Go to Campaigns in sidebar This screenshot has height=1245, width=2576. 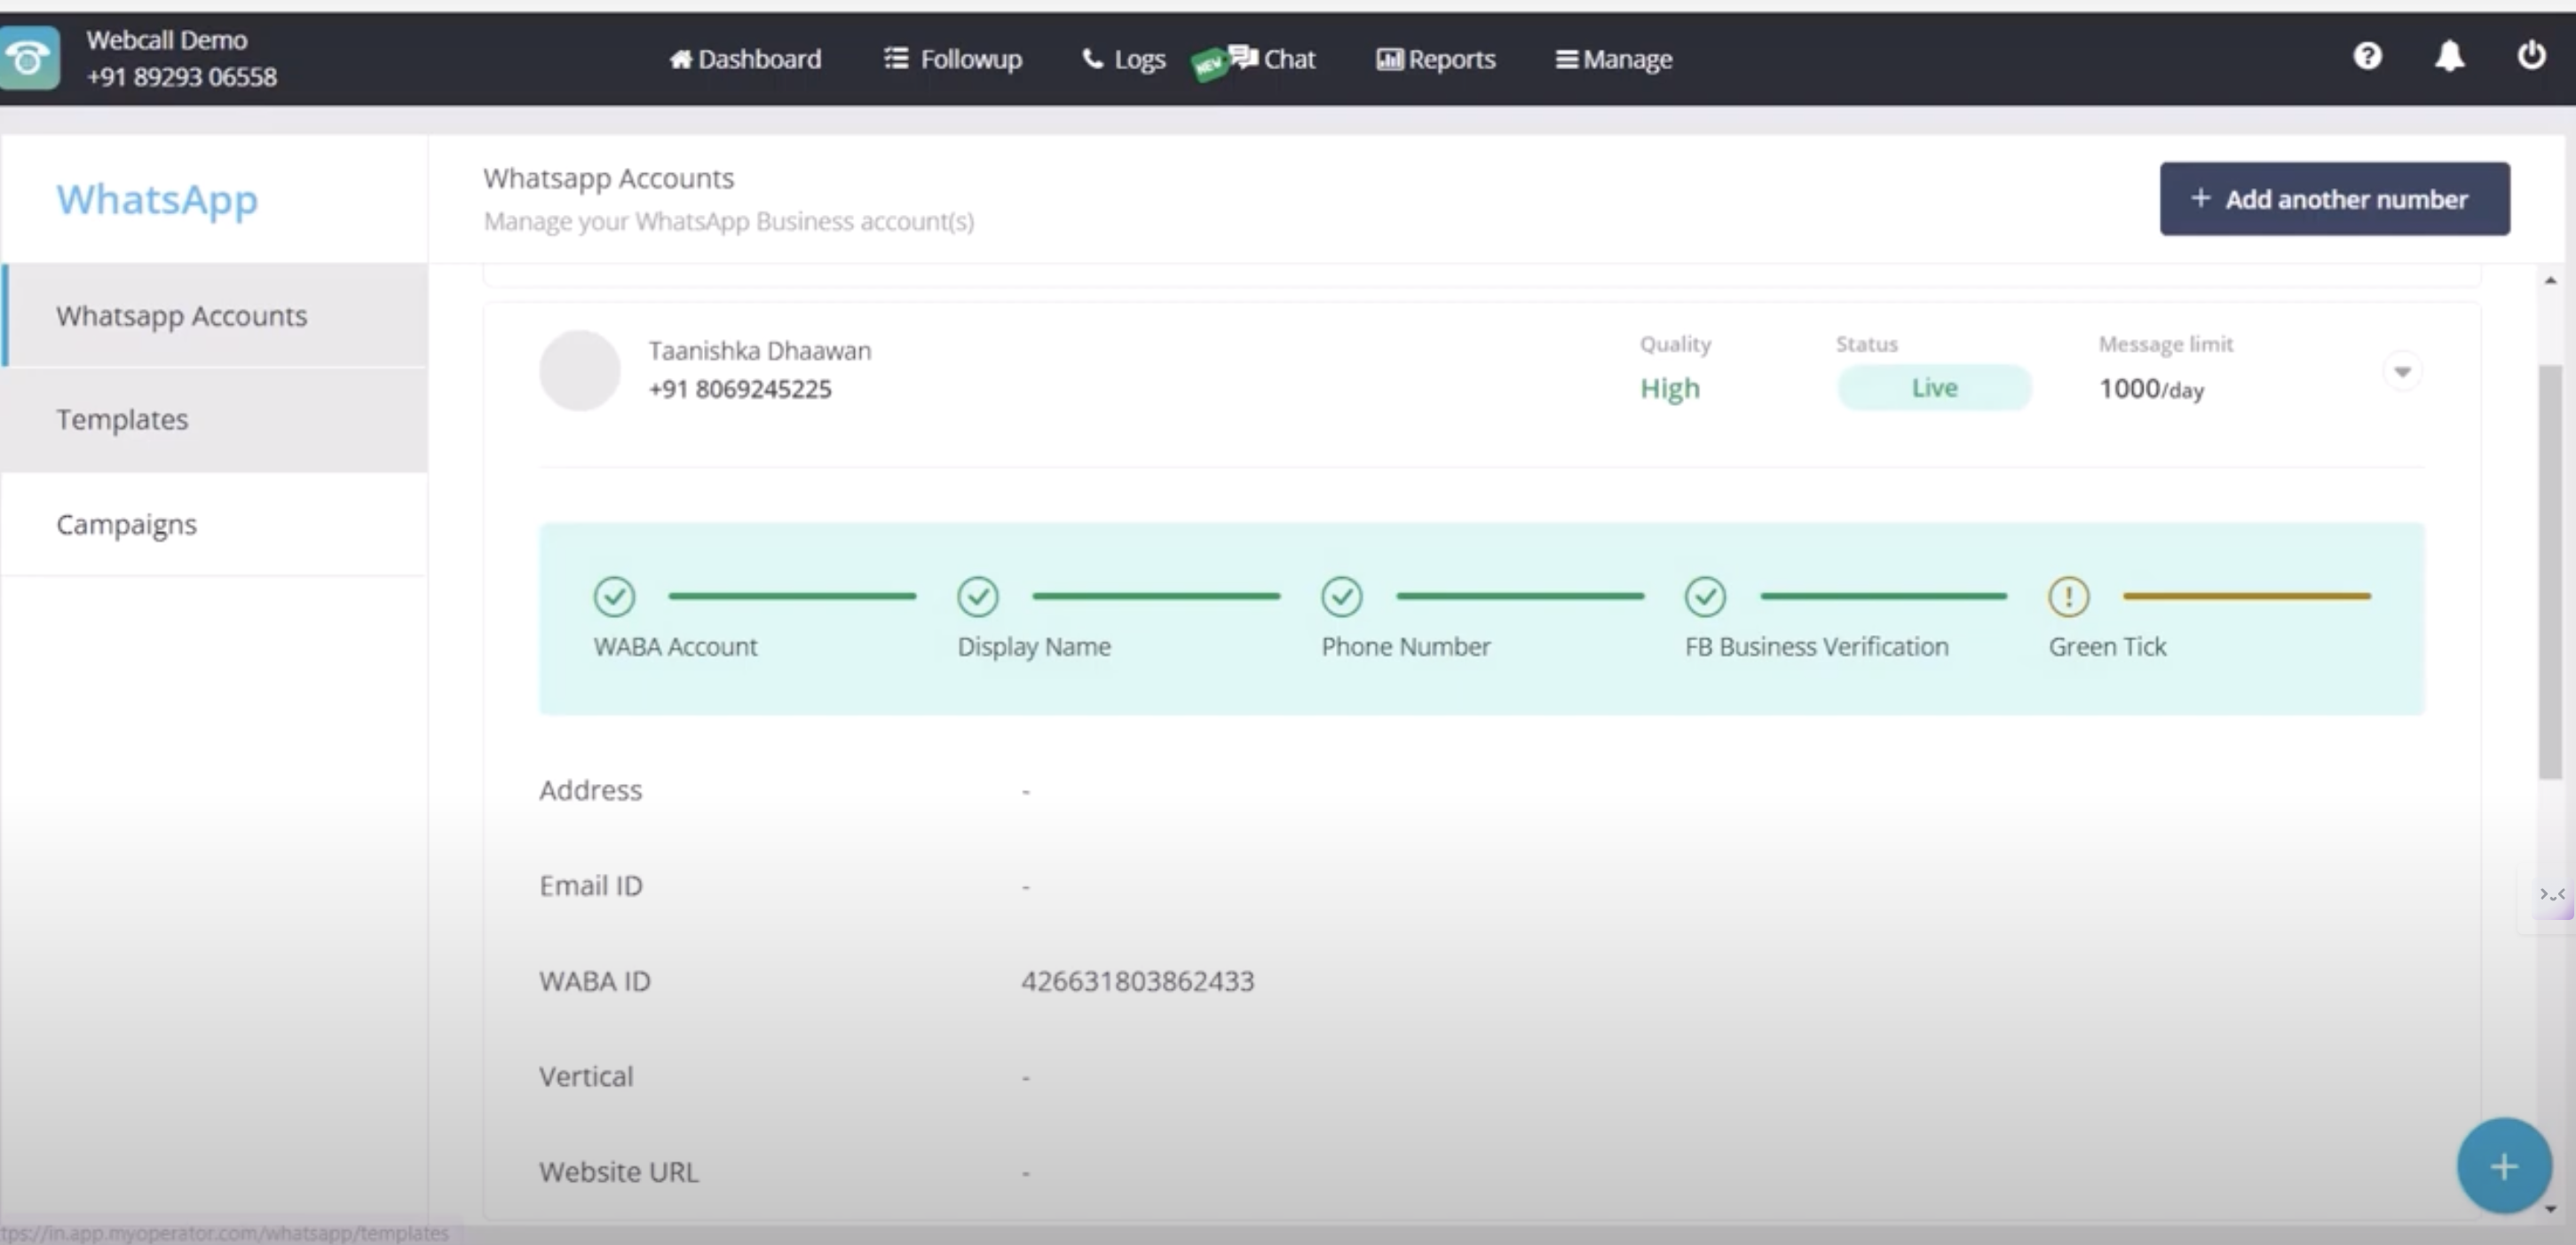(x=126, y=525)
